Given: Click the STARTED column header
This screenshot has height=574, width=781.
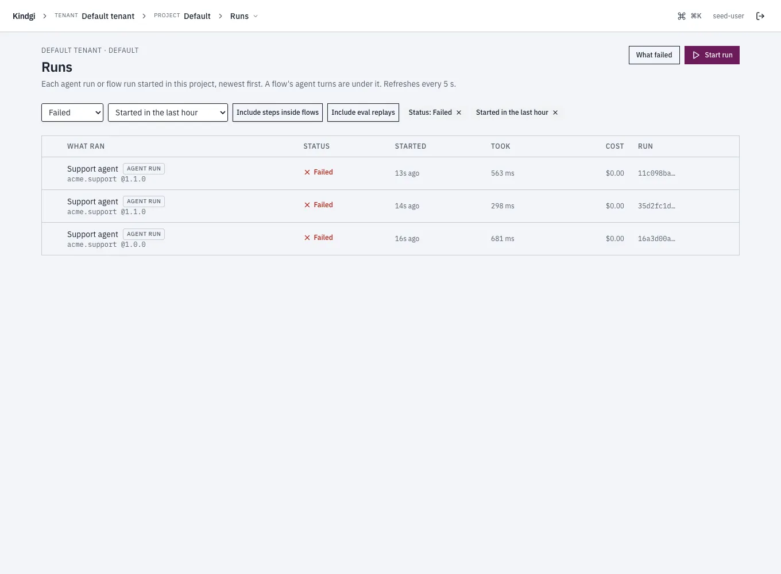Looking at the screenshot, I should (x=411, y=146).
